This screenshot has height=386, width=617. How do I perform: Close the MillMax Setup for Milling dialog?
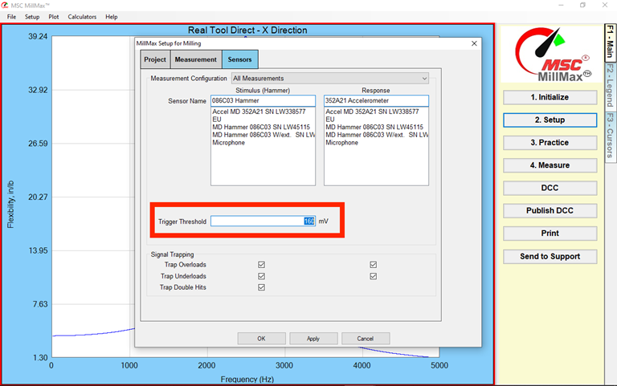474,43
